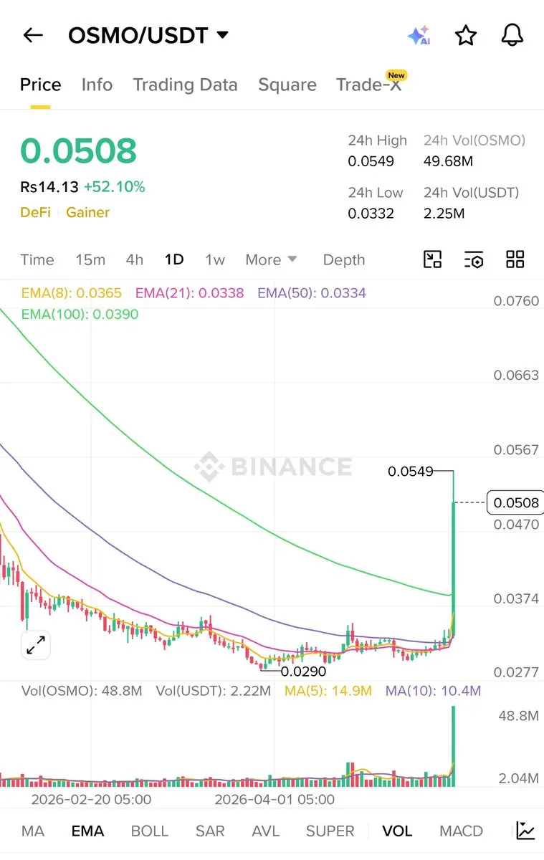Tap the Vol(OSMO): 48.8M legend

(82, 691)
